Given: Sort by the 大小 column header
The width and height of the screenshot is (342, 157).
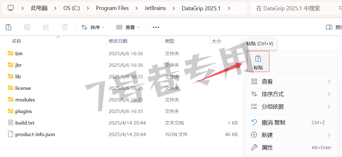Looking at the screenshot, I should [216, 41].
